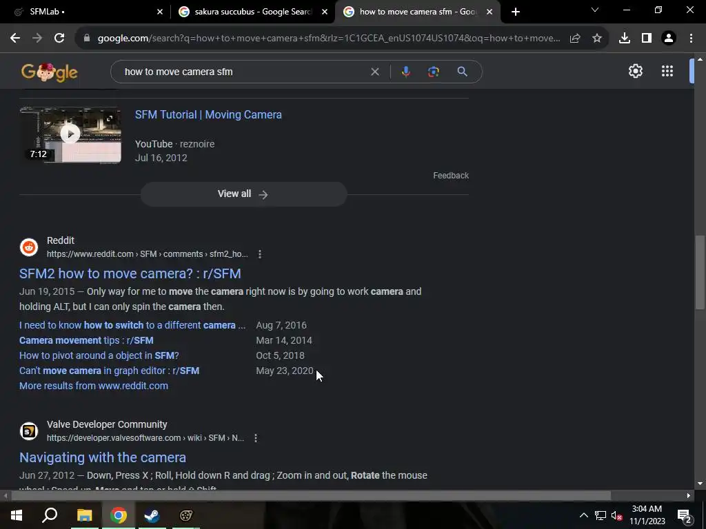Viewport: 706px width, 529px height.
Task: Click the browser forward arrow
Action: (x=37, y=39)
